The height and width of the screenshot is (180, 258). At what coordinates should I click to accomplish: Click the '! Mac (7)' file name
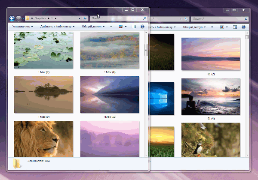pos(44,72)
